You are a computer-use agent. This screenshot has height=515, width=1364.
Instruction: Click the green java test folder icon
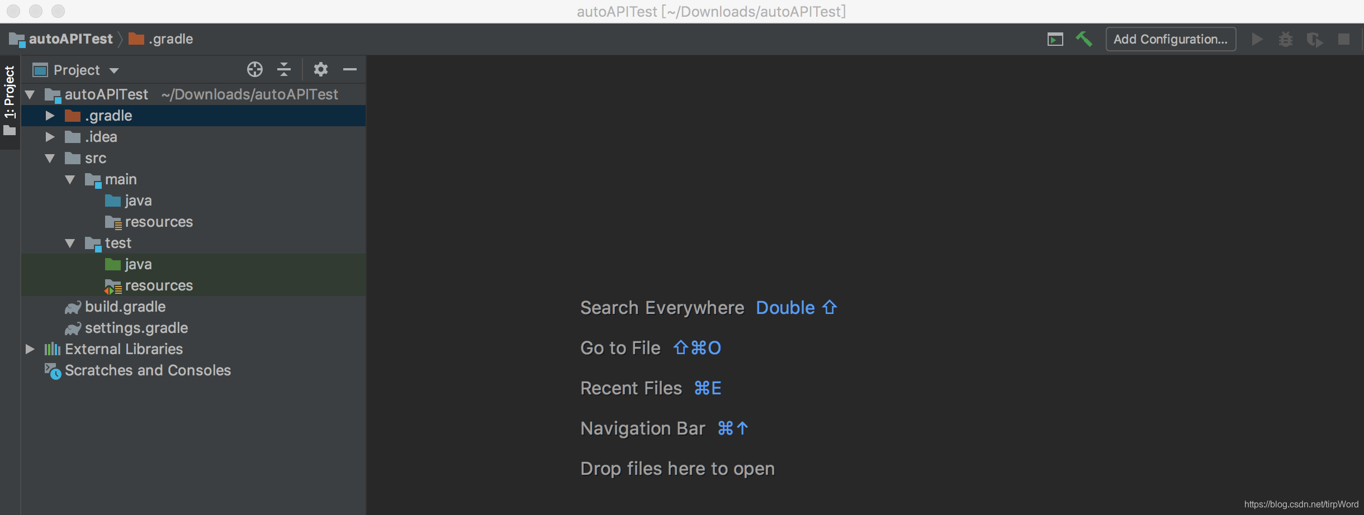[113, 264]
